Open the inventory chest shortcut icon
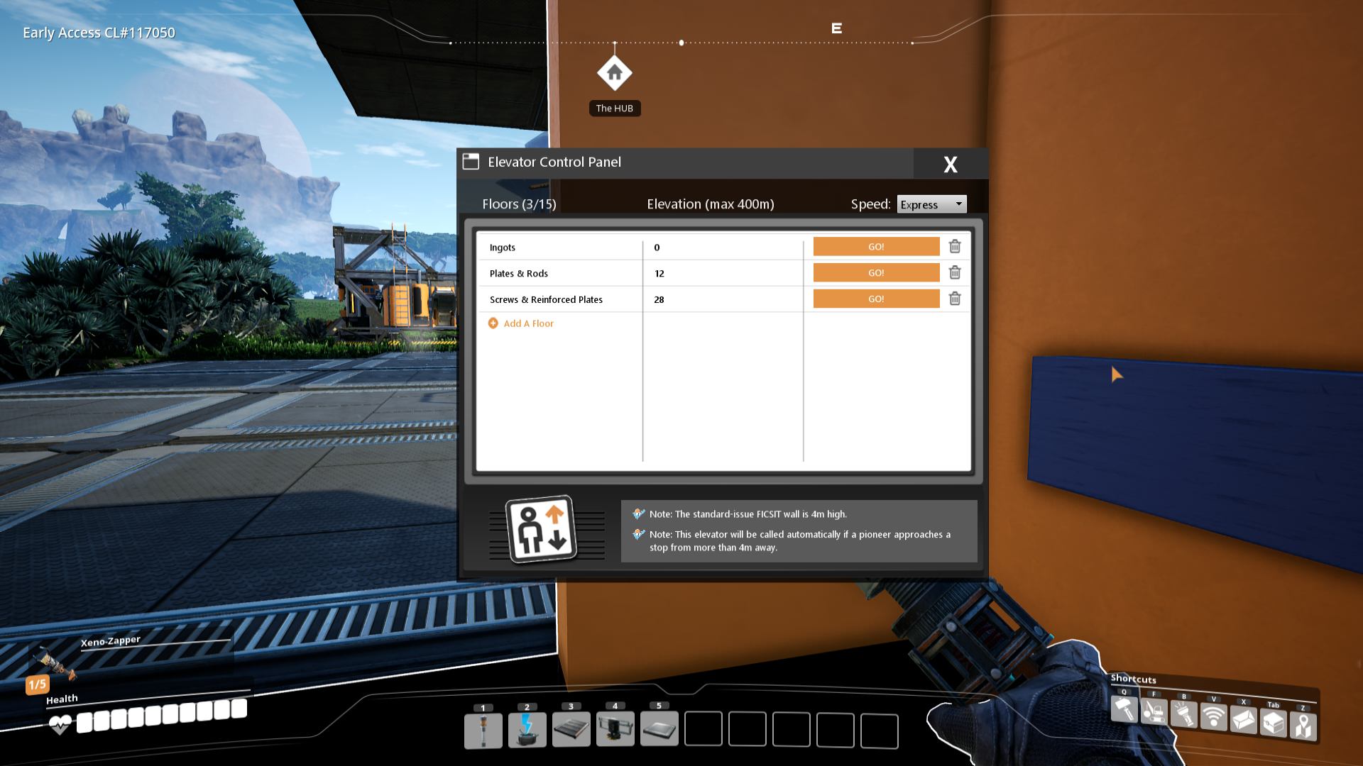Viewport: 1363px width, 766px height. tap(1274, 723)
